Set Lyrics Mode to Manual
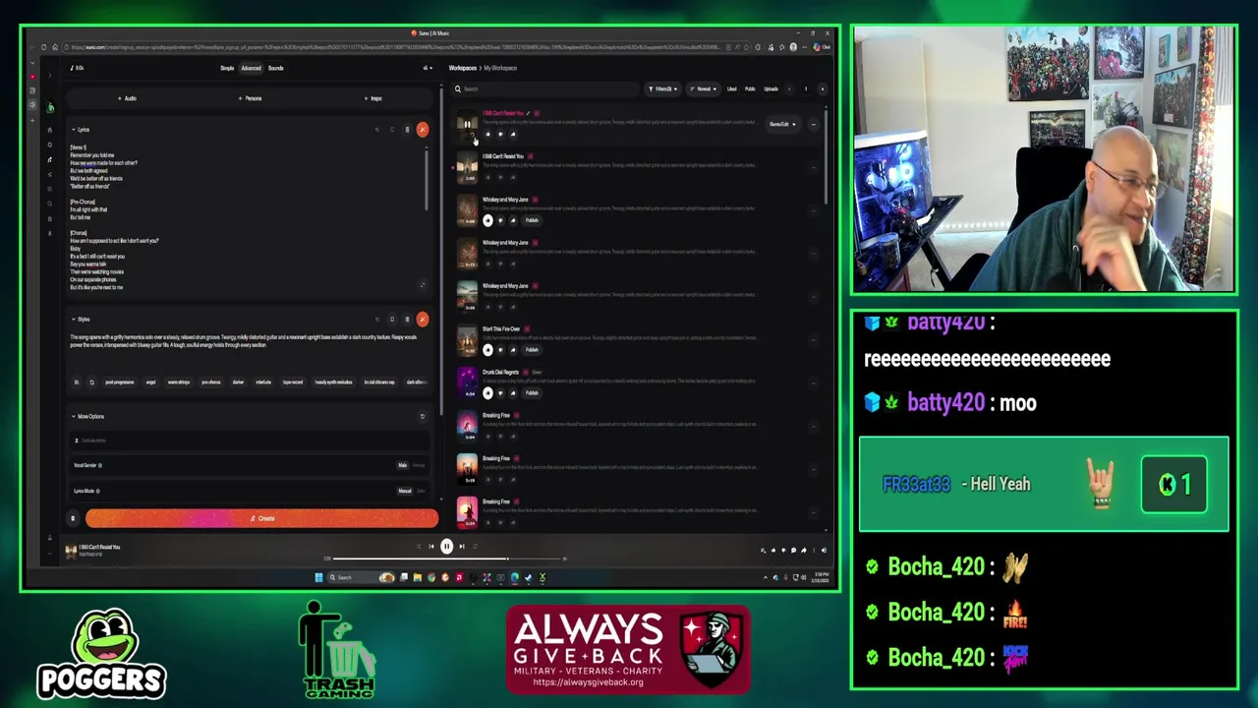 [404, 491]
